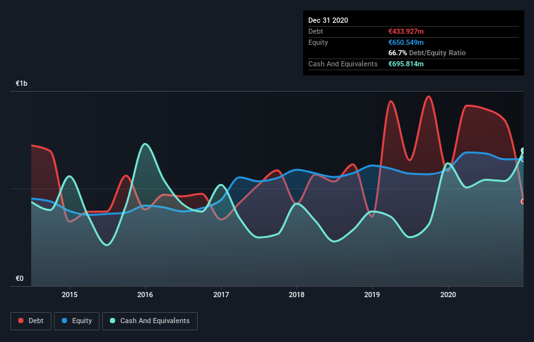Click the €1b y-axis label
The height and width of the screenshot is (342, 534).
click(x=21, y=83)
